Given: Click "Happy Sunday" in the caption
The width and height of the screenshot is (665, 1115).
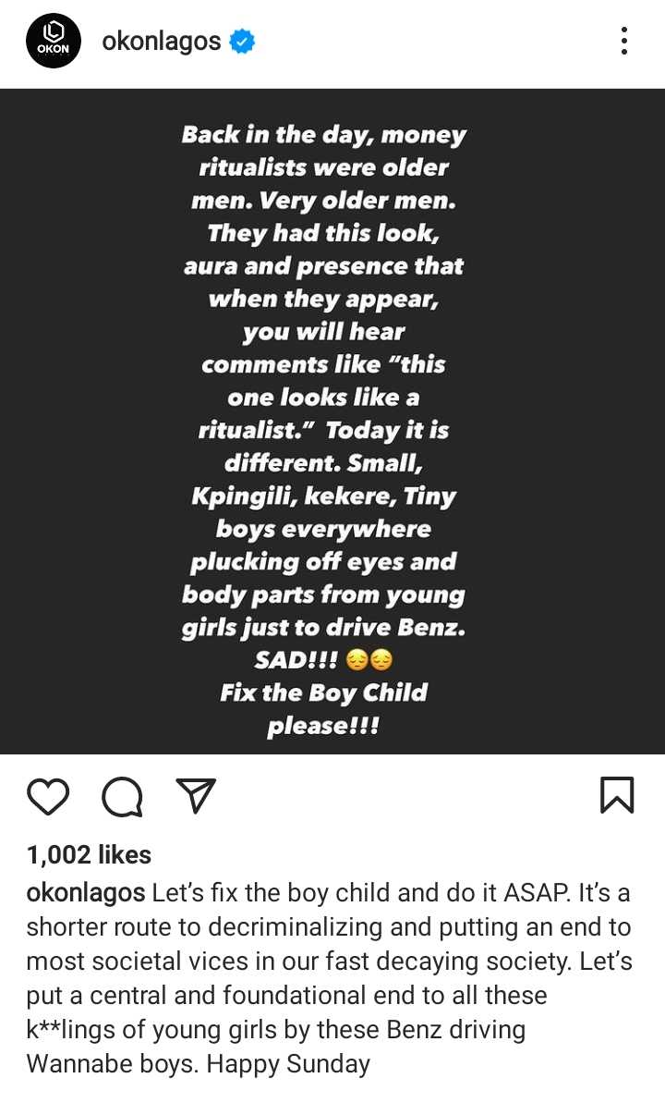Looking at the screenshot, I should 288,1063.
